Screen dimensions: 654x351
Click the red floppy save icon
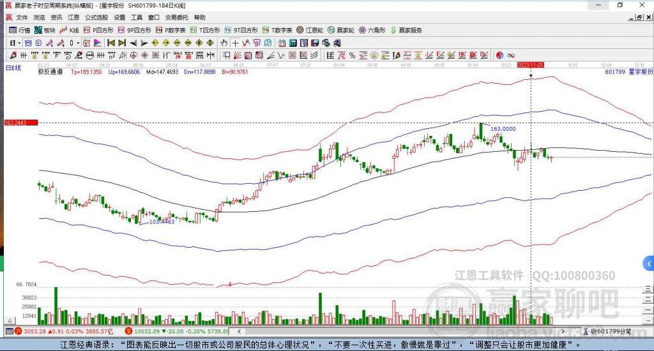tap(315, 43)
